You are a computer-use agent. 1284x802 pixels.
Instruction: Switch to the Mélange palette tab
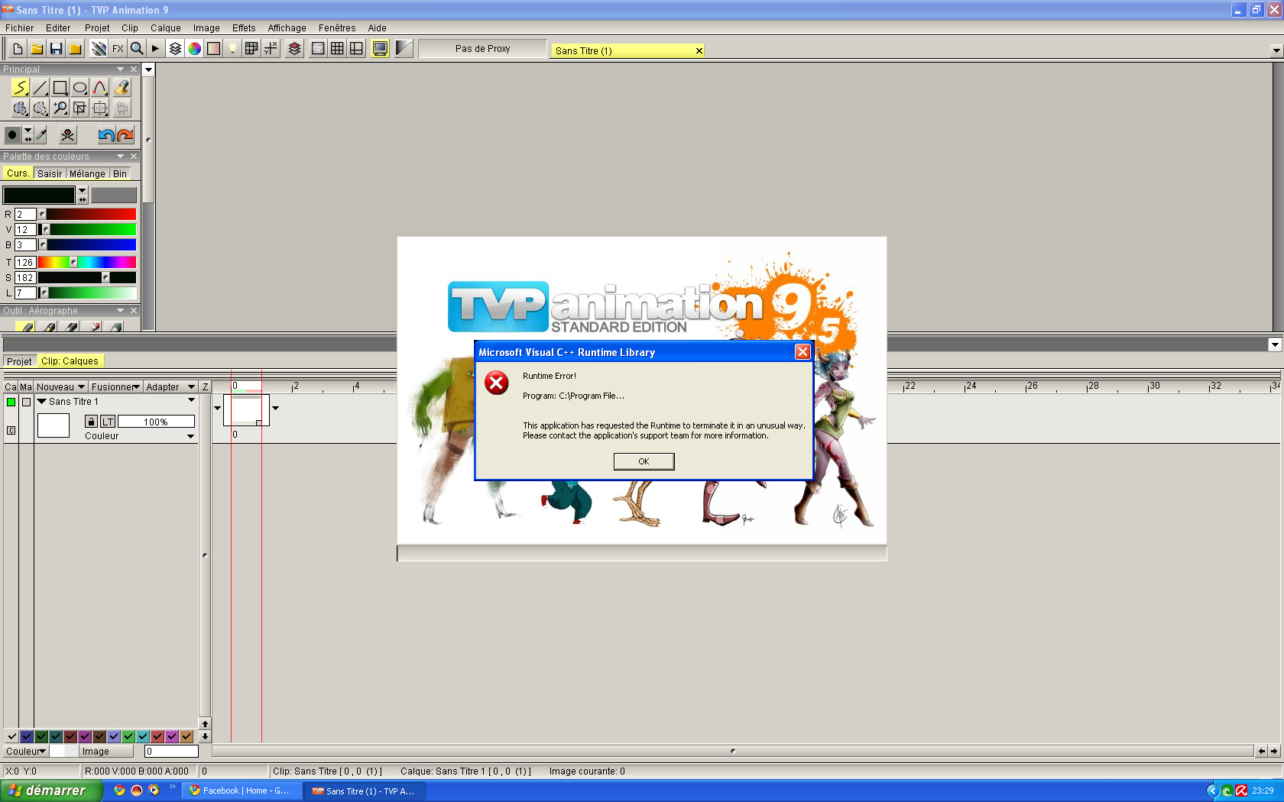point(87,173)
